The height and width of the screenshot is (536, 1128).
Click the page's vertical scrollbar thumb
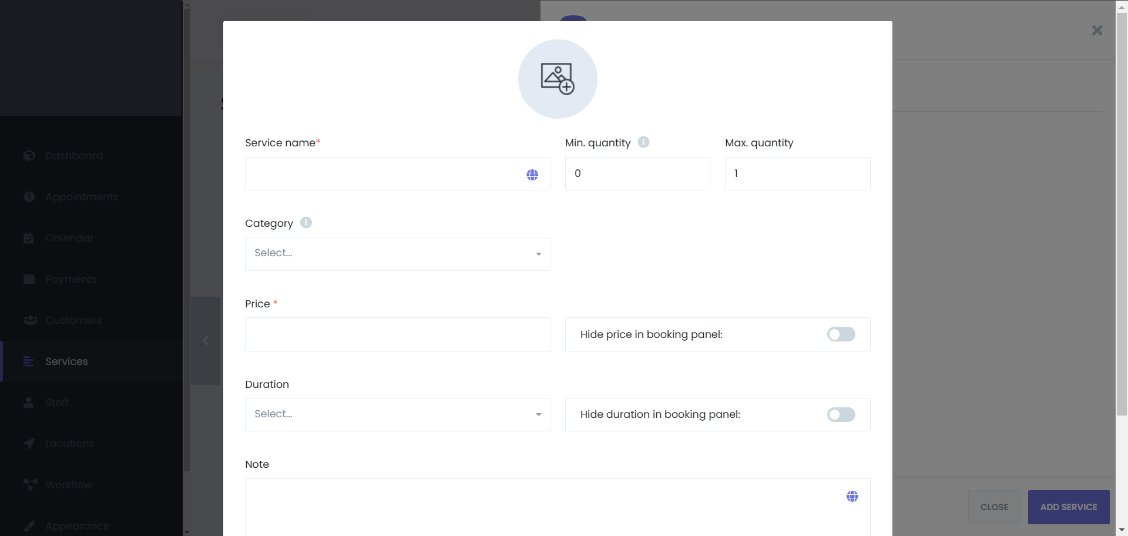pyautogui.click(x=1122, y=212)
